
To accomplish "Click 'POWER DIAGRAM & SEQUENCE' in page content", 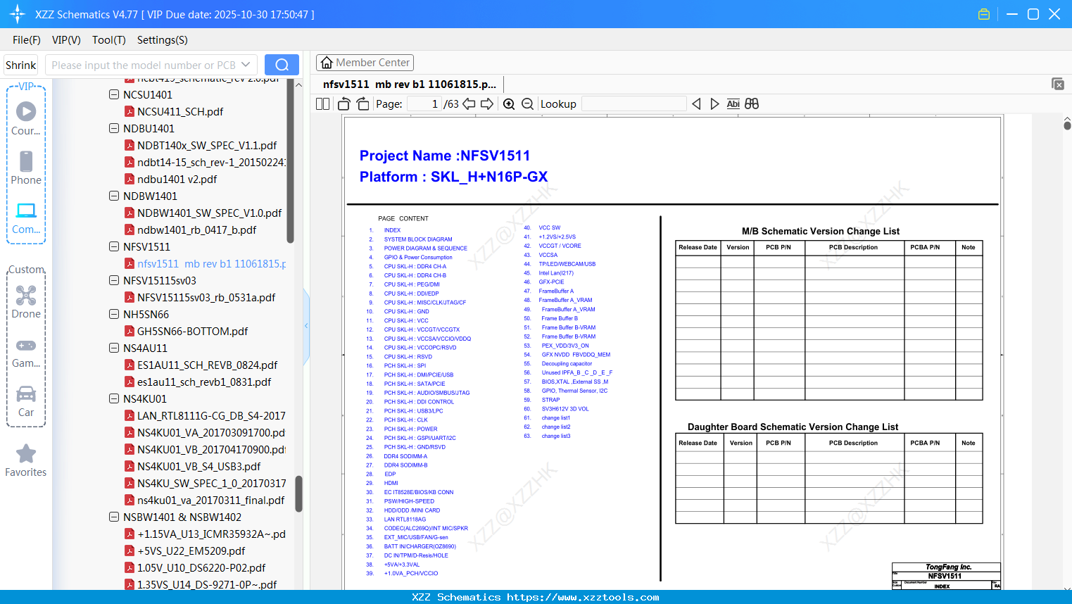I will point(426,248).
